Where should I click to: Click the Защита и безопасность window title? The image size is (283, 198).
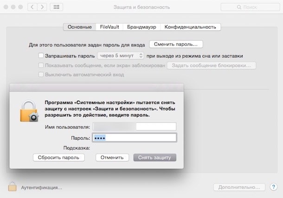pos(141,7)
